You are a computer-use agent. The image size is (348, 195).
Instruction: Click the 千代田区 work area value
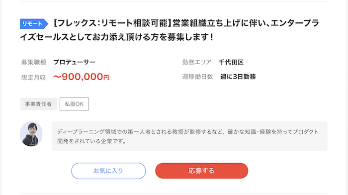click(231, 62)
